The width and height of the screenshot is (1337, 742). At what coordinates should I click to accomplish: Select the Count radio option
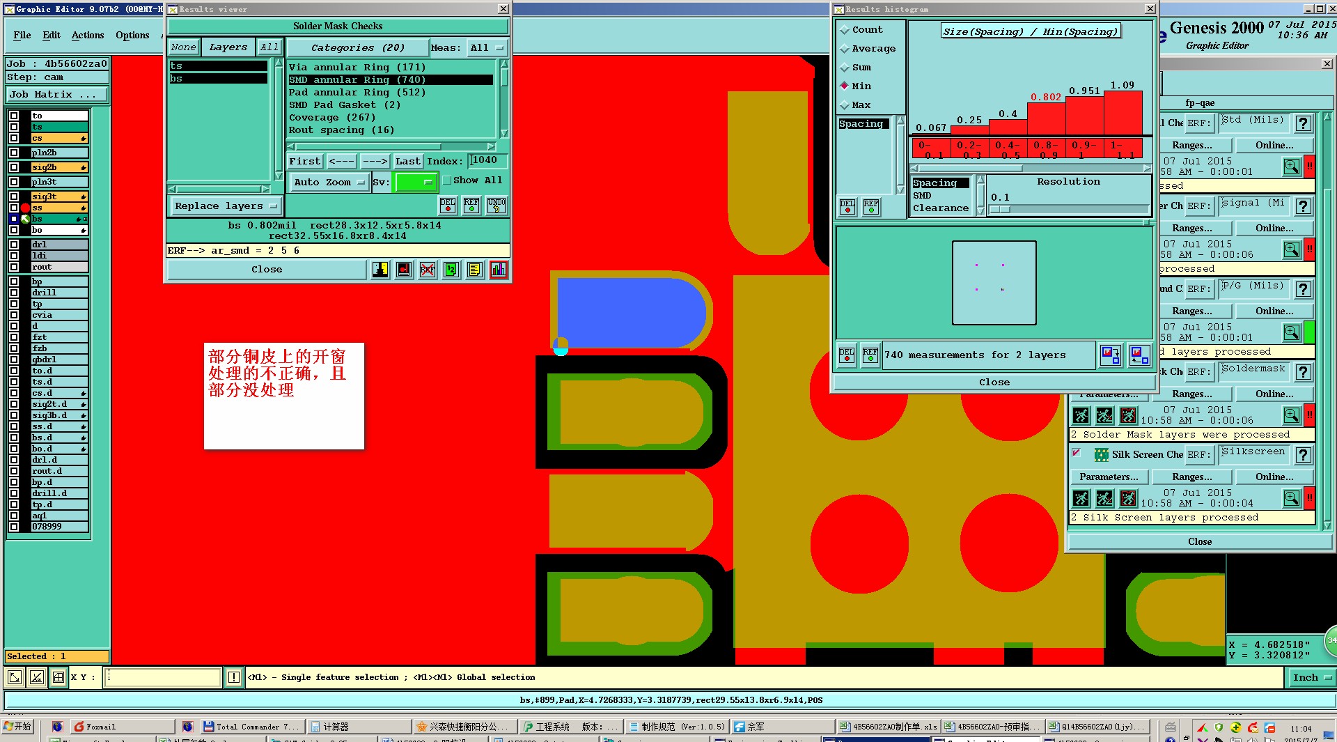845,30
